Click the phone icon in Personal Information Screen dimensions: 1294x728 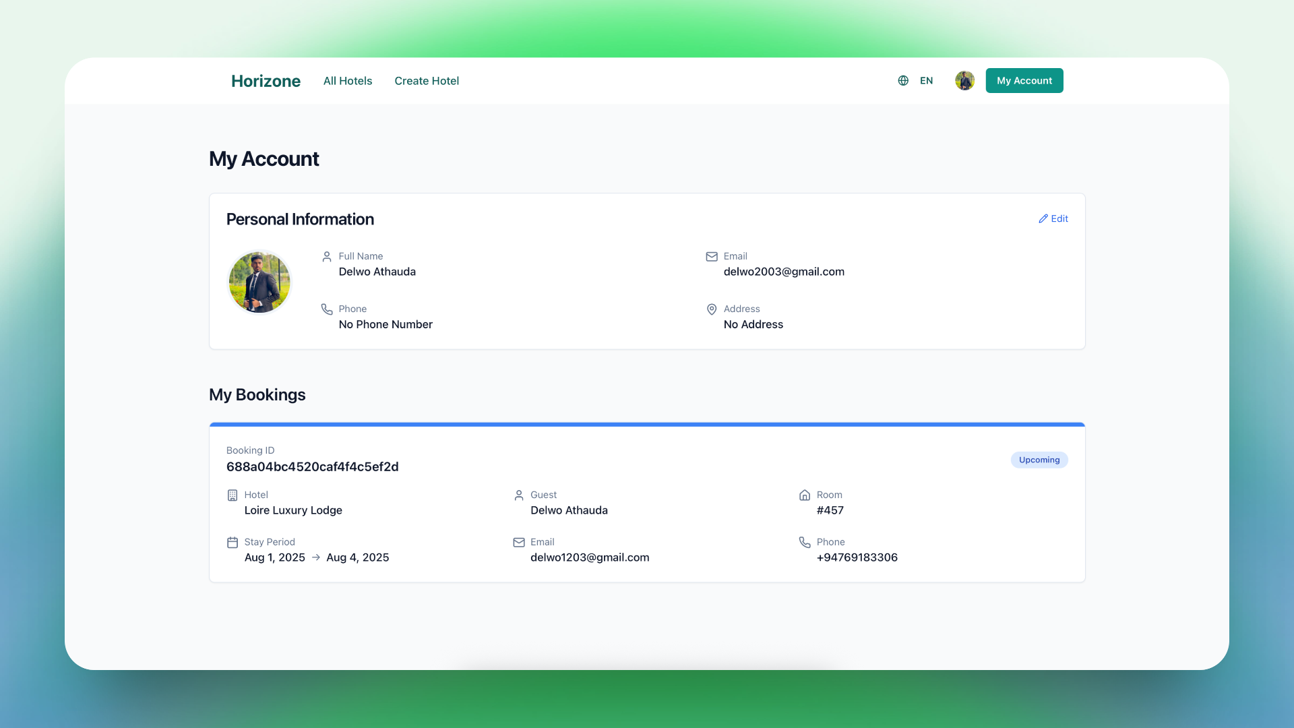(x=327, y=309)
